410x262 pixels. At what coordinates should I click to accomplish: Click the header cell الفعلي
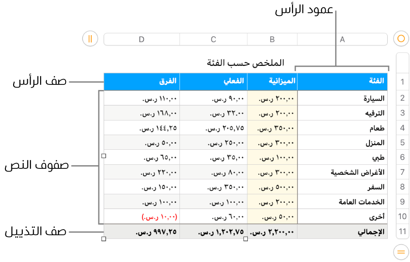click(213, 82)
